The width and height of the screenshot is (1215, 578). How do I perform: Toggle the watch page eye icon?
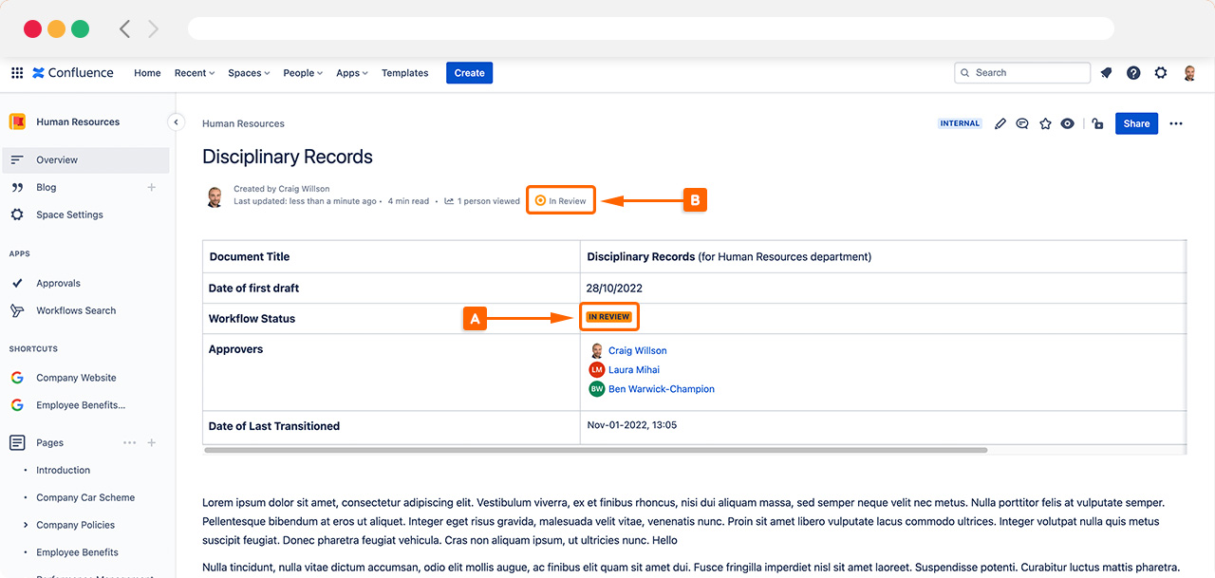(x=1067, y=123)
